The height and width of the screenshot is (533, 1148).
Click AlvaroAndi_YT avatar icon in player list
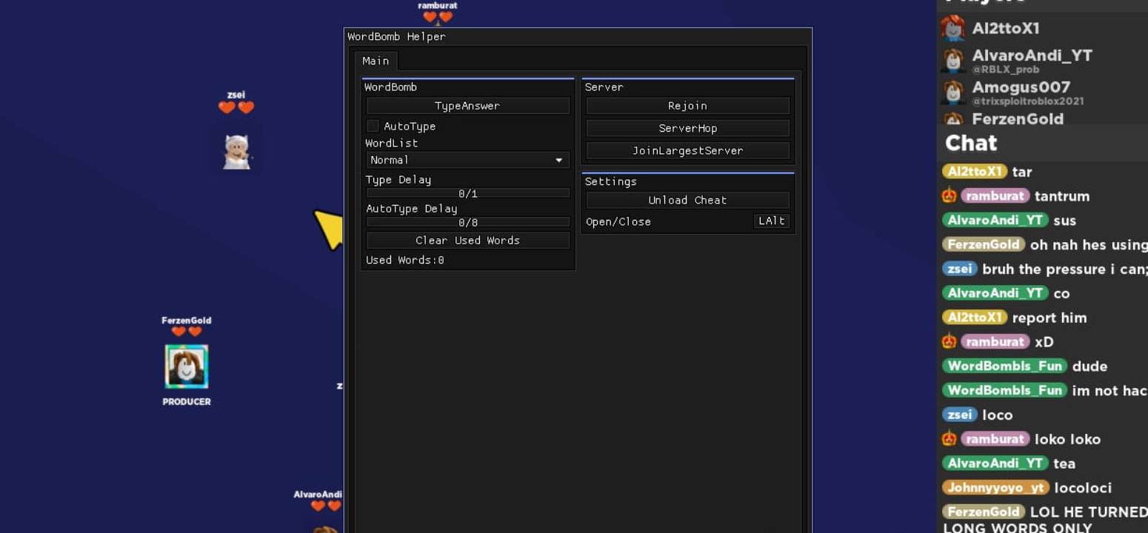953,60
